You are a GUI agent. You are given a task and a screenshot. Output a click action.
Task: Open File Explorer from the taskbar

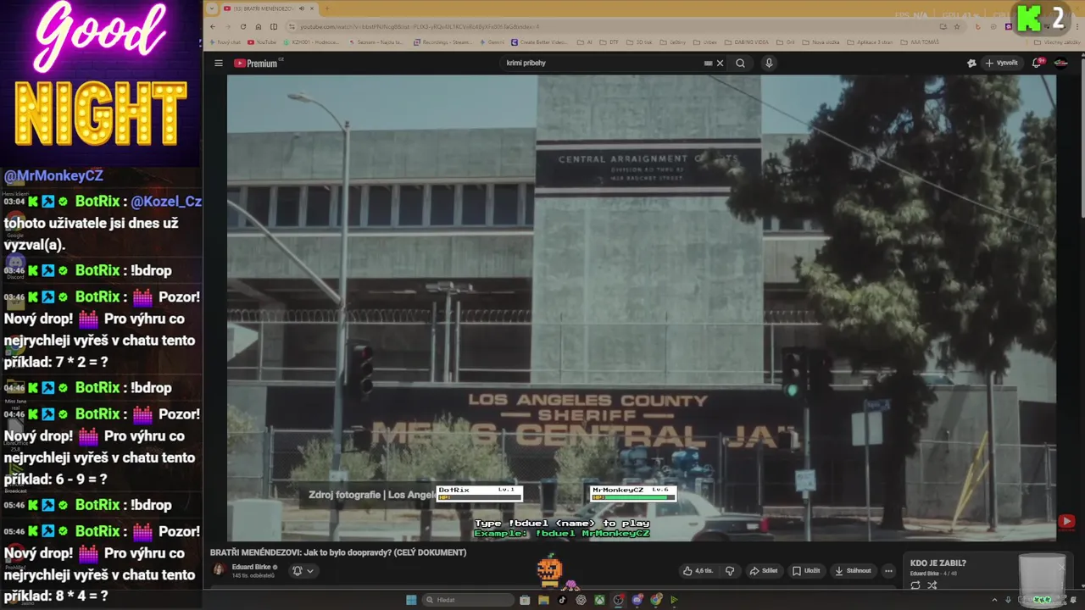pyautogui.click(x=543, y=600)
